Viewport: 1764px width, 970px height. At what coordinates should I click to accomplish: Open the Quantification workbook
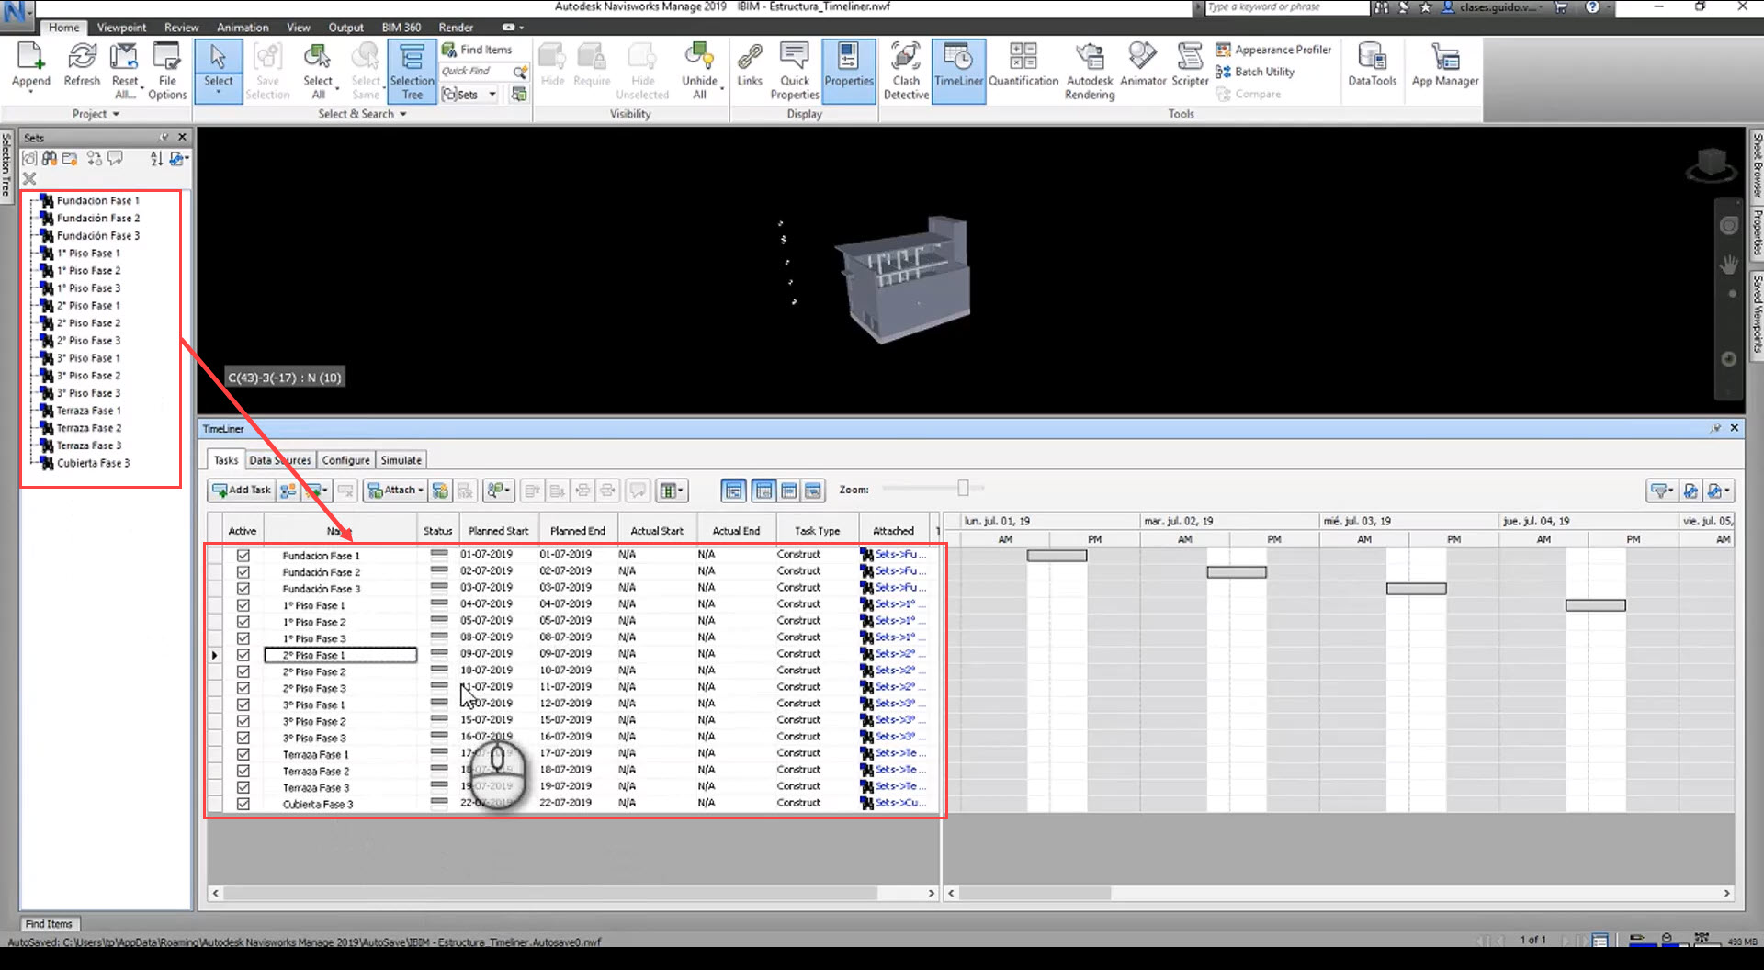(1023, 71)
